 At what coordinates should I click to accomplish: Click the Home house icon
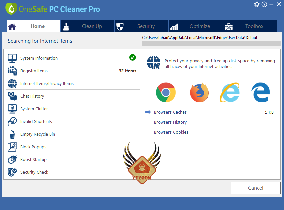(12, 27)
